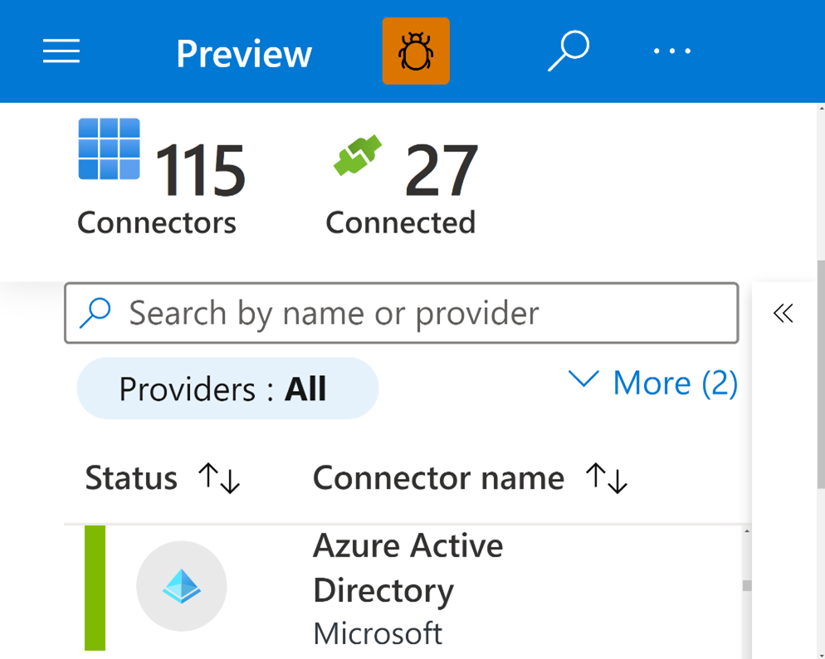Click the orange bug report icon
Screen dimensions: 825x659
tap(416, 51)
